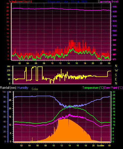Select the '975' barometer axis value
The width and height of the screenshot is (123, 149).
(x=114, y=59)
